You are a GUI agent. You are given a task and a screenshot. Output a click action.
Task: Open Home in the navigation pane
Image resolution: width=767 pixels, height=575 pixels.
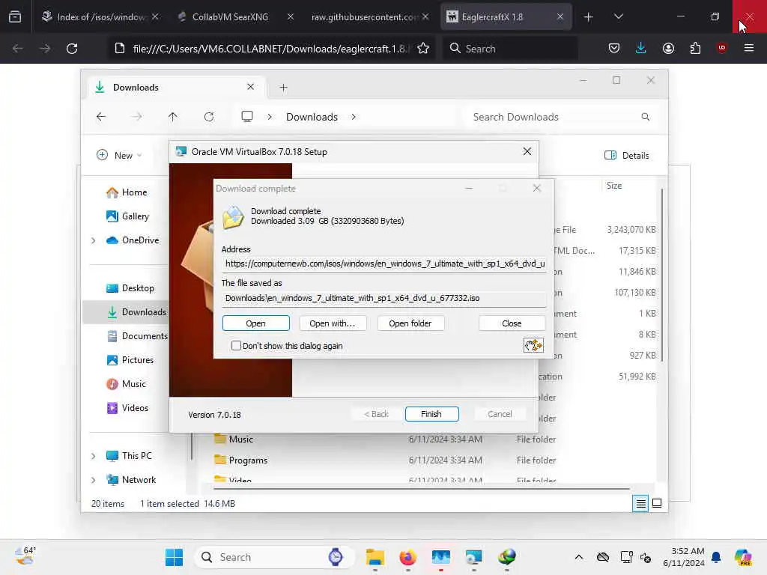coord(126,192)
